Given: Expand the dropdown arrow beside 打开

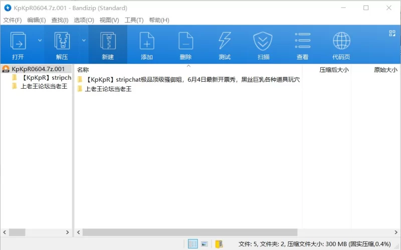Looking at the screenshot, I should click(x=40, y=41).
